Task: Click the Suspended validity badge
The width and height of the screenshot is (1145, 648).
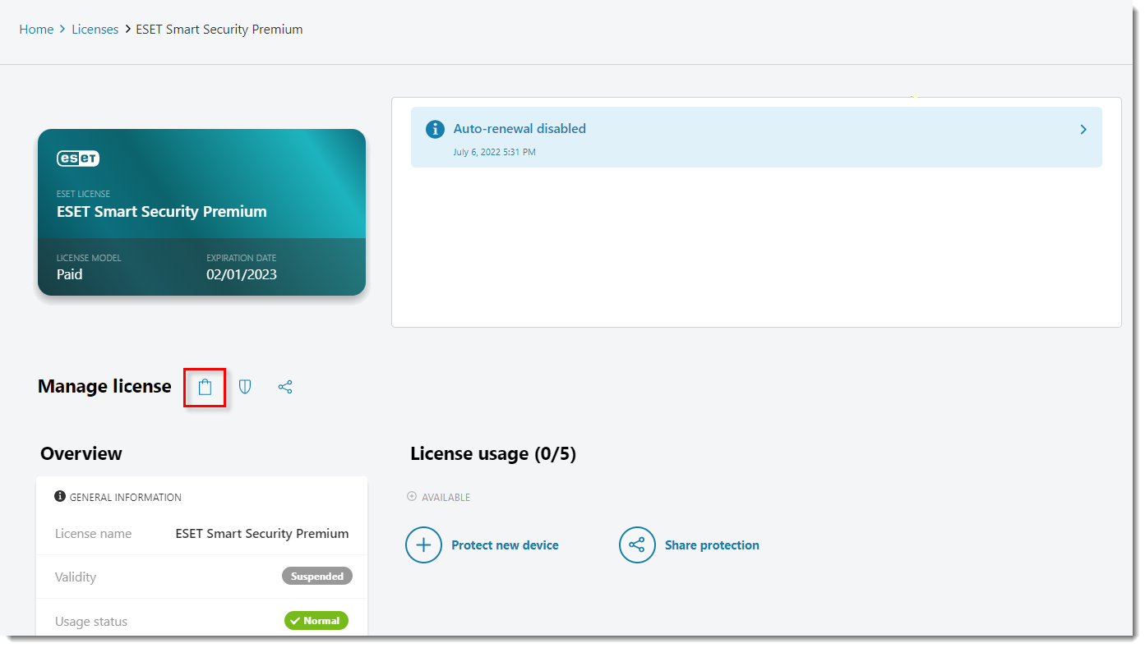Action: point(316,577)
